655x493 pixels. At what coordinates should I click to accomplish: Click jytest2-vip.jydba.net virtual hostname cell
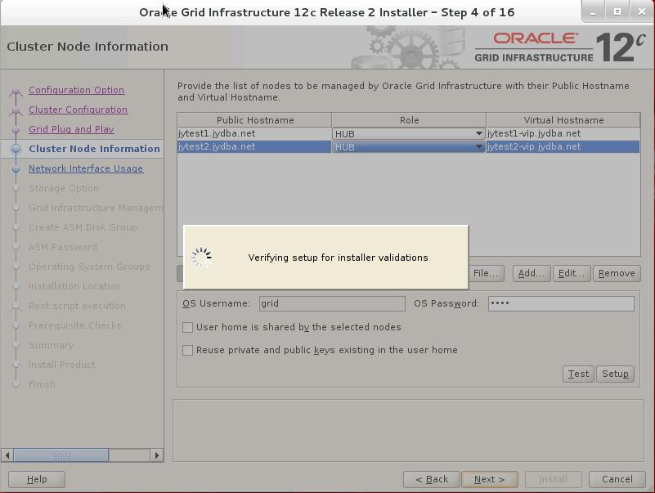[563, 146]
